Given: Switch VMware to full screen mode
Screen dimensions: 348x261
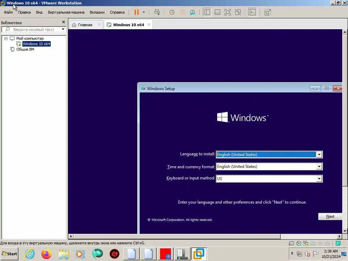Looking at the screenshot, I should (228, 12).
